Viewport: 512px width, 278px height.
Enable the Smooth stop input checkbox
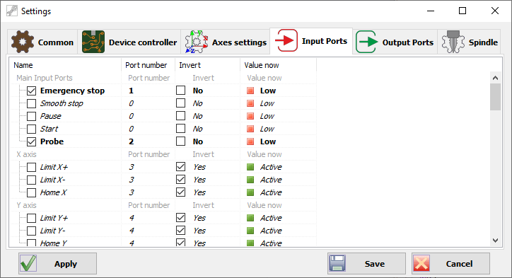coord(31,103)
